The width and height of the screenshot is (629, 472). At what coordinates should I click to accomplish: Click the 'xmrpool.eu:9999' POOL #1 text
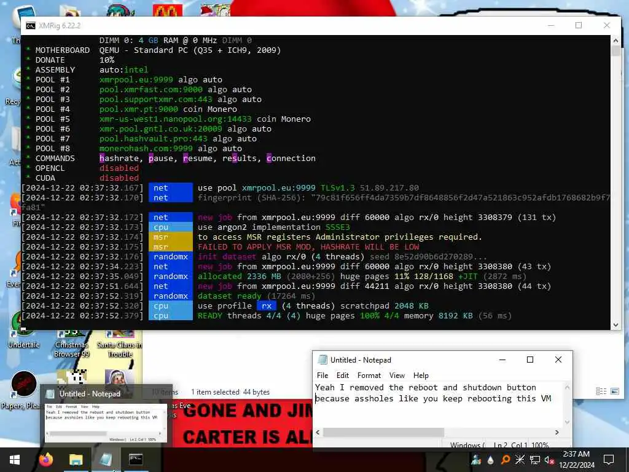click(136, 79)
